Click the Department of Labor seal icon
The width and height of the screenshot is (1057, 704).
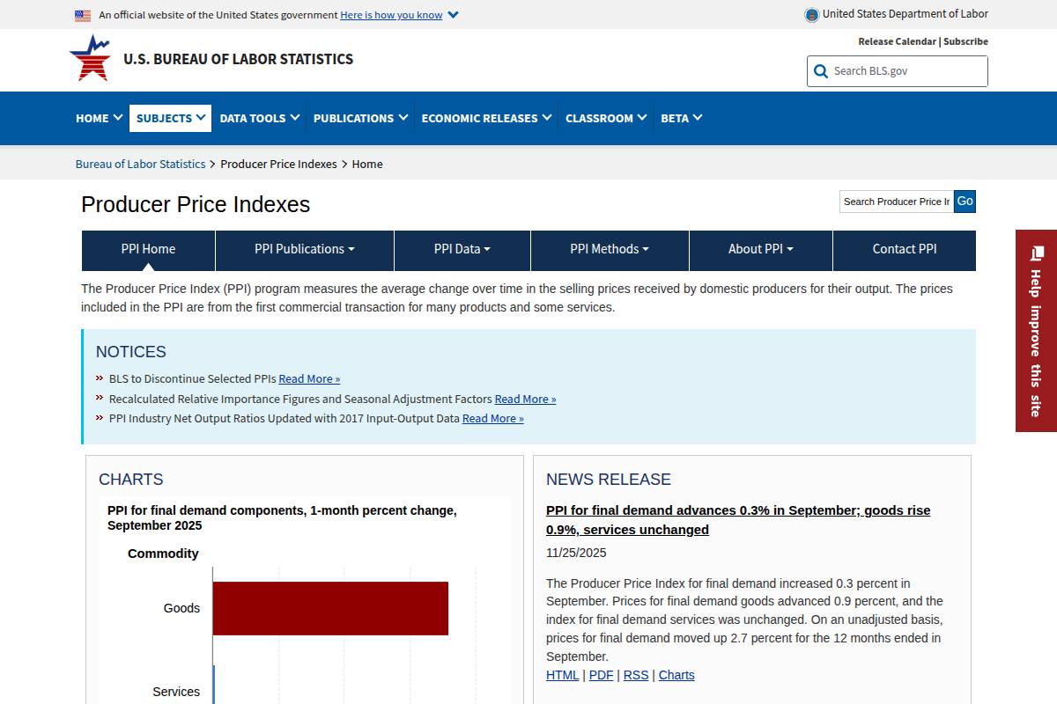tap(811, 15)
